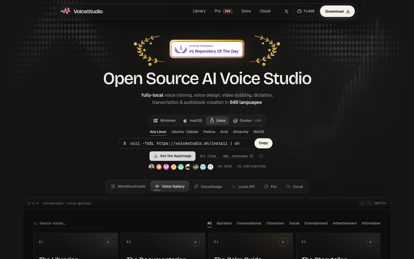This screenshot has height=259, width=414.
Task: Choose the Any Linux distro option
Action: [158, 132]
